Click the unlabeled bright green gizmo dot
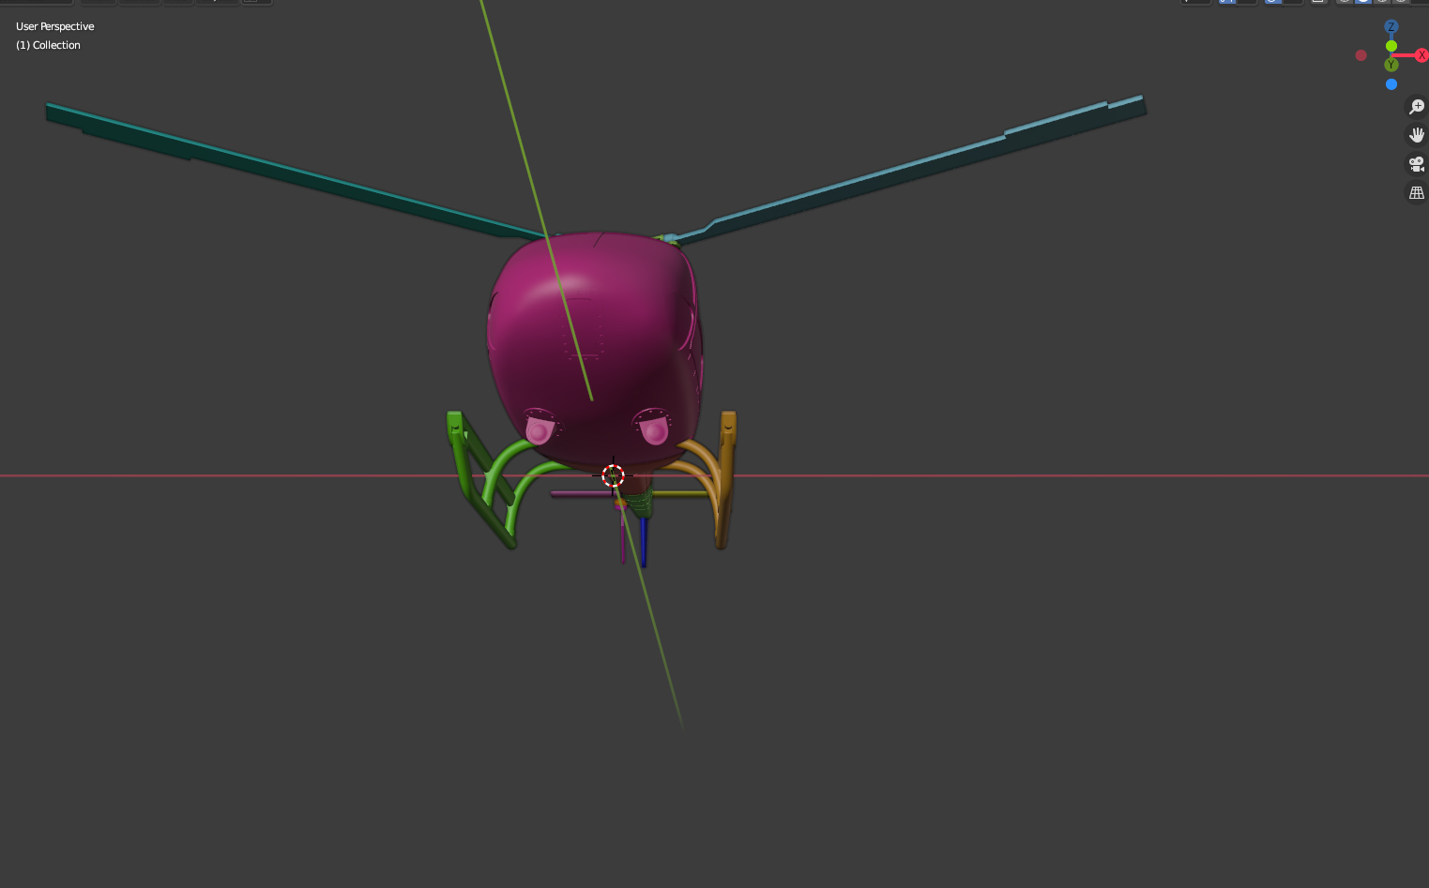1429x888 pixels. click(1391, 46)
